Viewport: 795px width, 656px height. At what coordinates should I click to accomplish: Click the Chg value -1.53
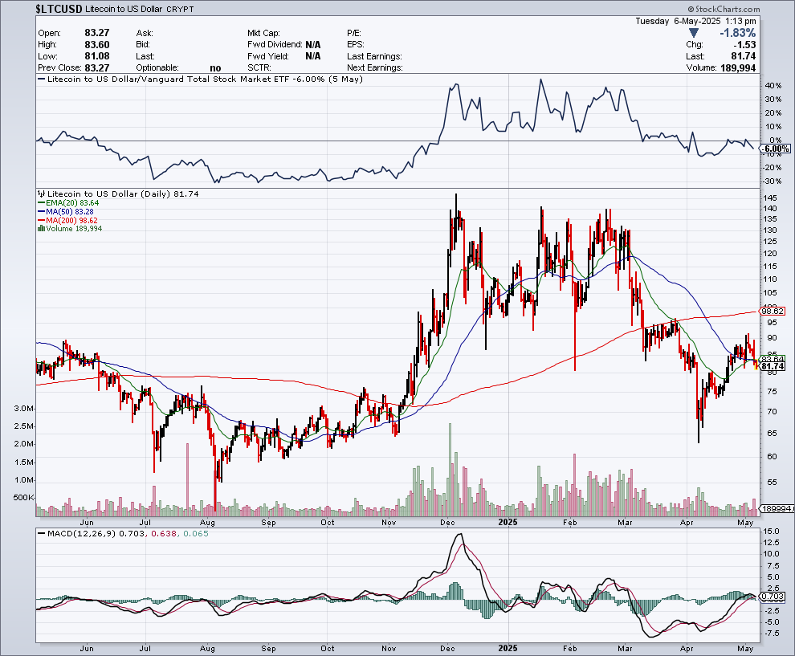744,45
